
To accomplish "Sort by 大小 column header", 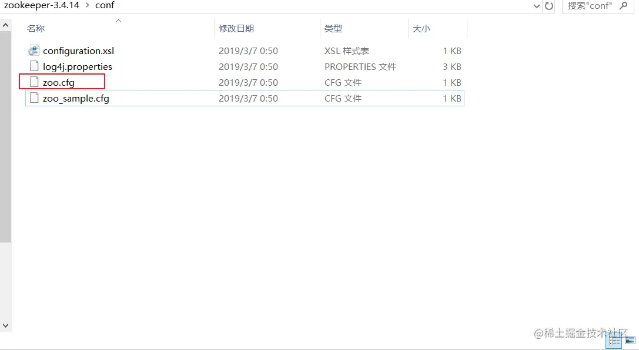I will (x=421, y=29).
